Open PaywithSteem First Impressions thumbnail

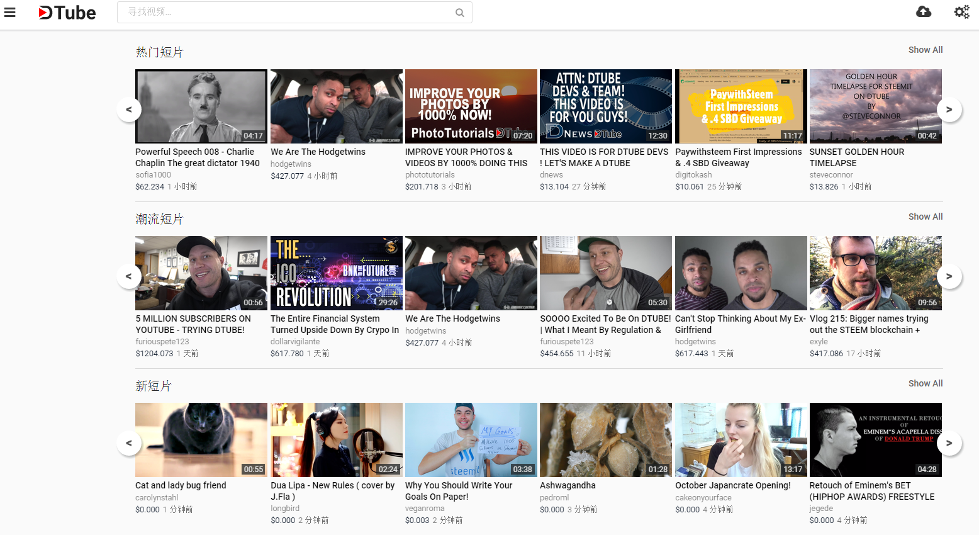pos(741,106)
